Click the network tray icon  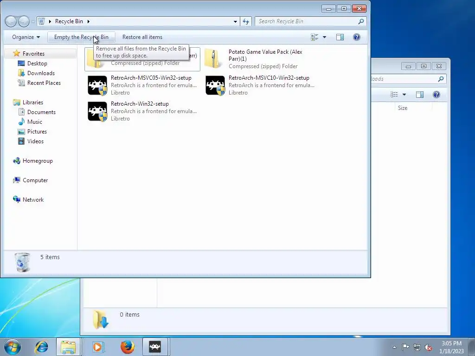(417, 347)
